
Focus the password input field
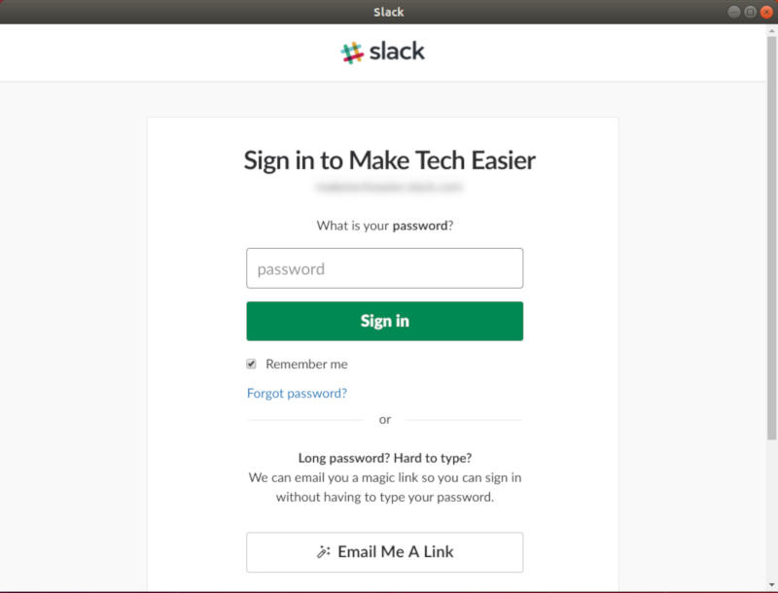pos(384,267)
